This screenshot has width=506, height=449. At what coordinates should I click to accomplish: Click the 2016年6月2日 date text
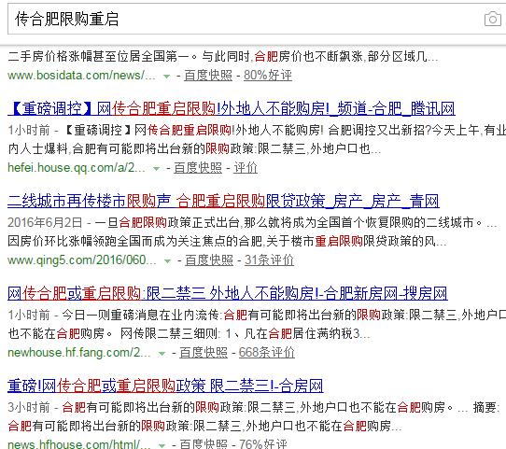45,222
